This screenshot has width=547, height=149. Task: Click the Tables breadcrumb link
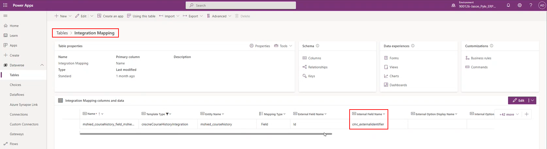pos(62,33)
